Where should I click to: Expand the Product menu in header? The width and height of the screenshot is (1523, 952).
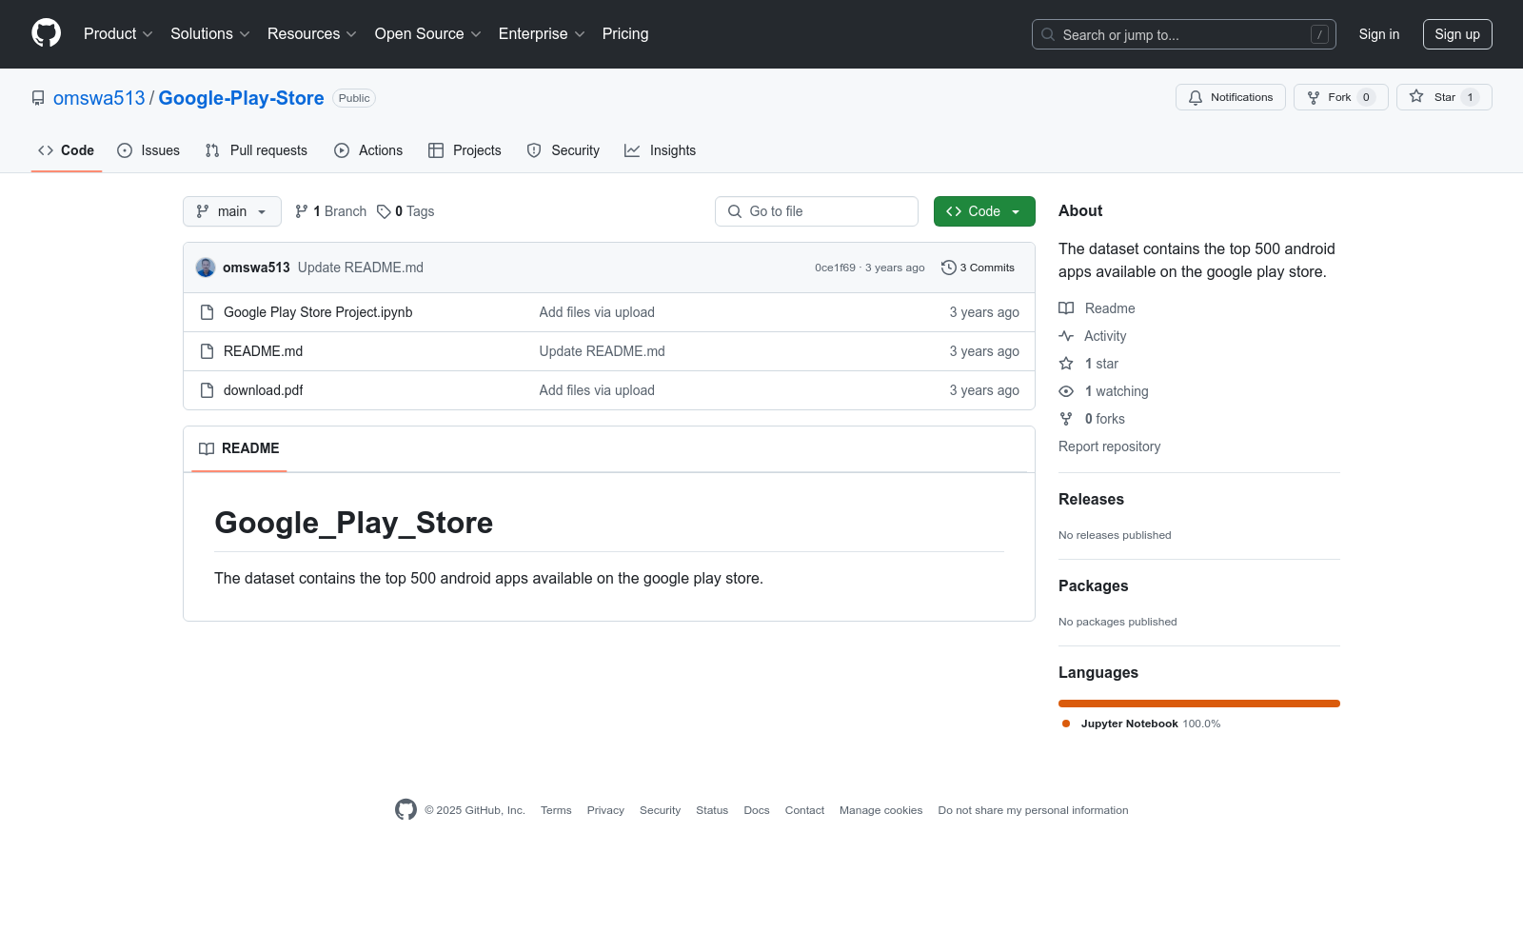tap(118, 34)
